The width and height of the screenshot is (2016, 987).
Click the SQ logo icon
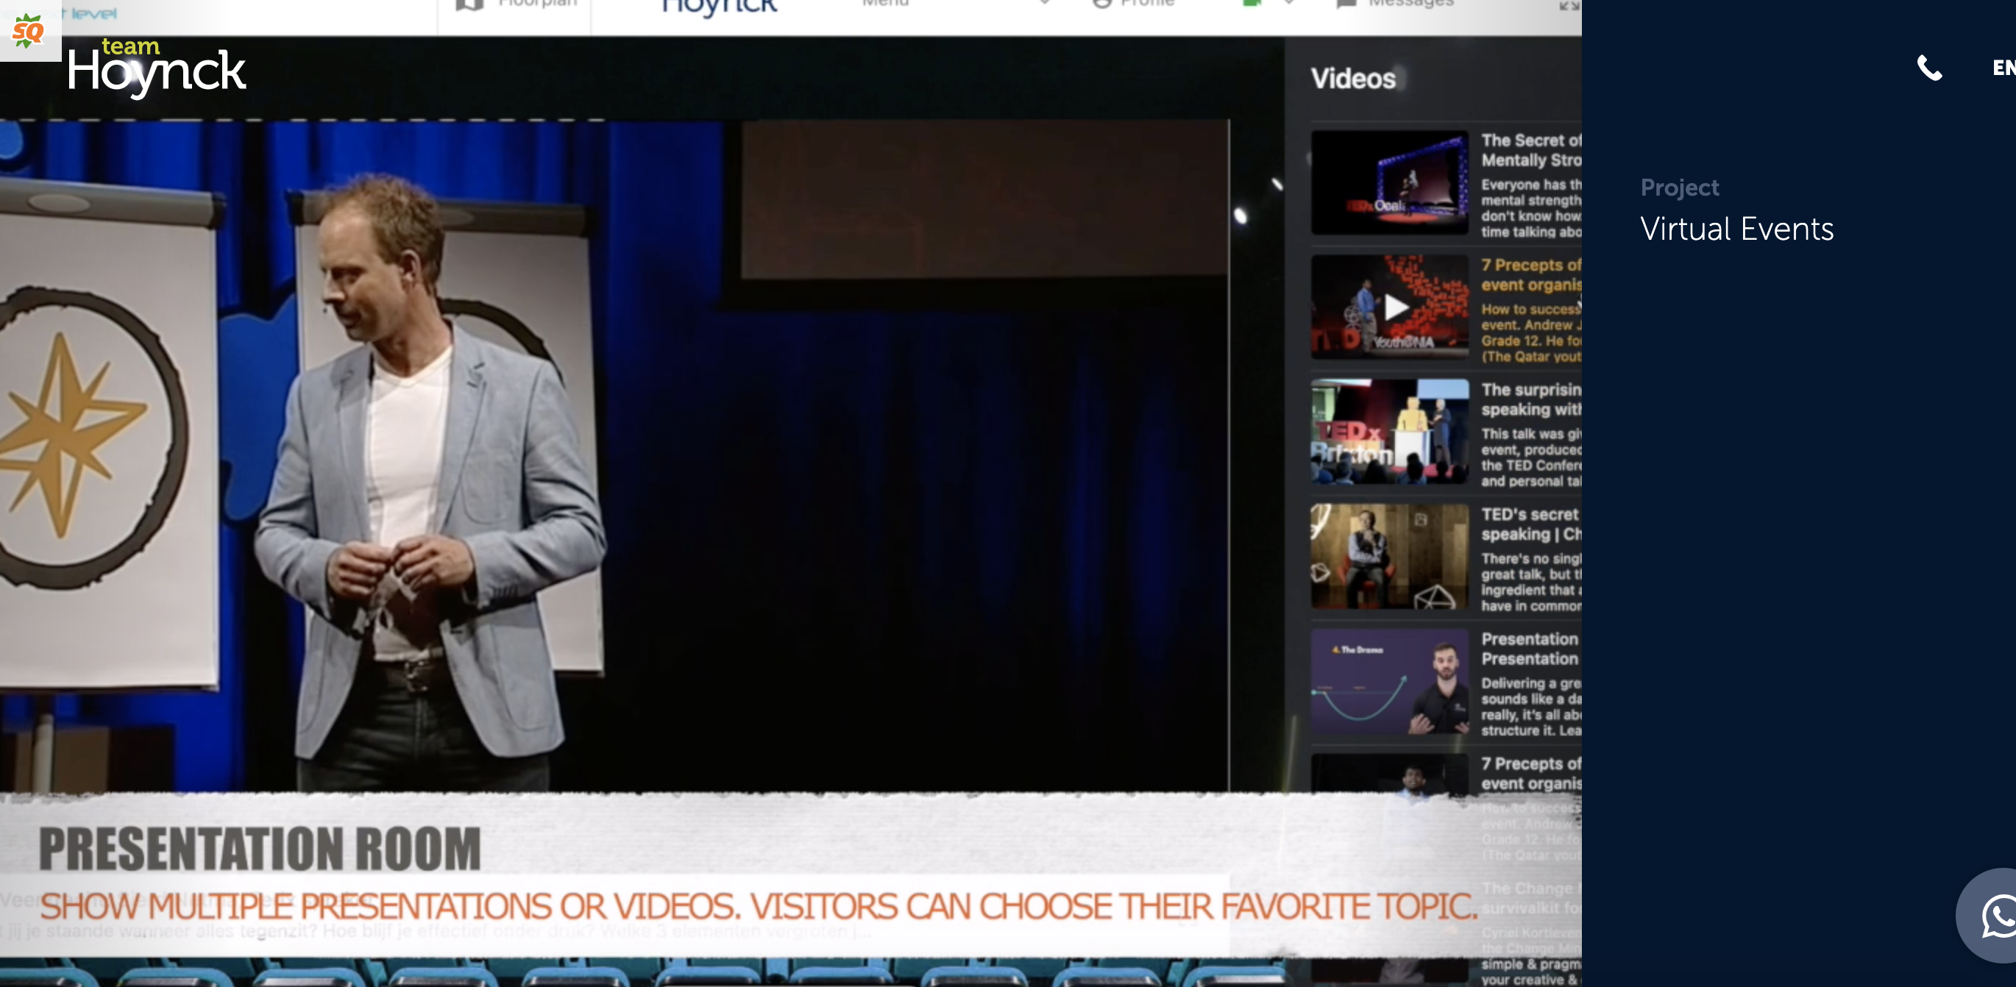(29, 32)
